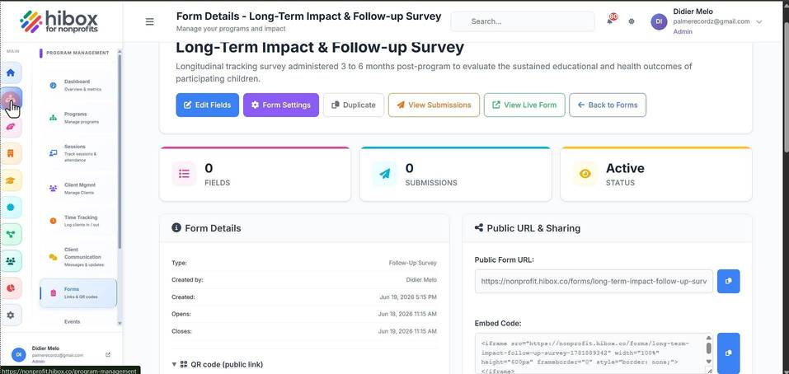The height and width of the screenshot is (374, 789).
Task: Click the logout icon beside Didier Melo
Action: pyautogui.click(x=108, y=355)
